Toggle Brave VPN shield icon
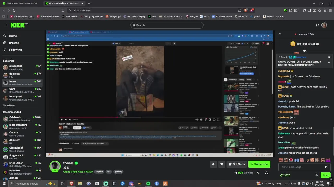 point(325,10)
